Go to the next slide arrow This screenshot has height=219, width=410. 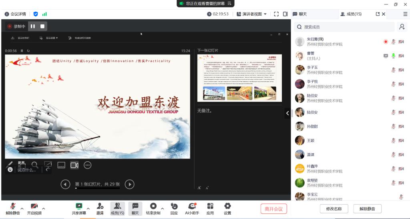coord(129,184)
